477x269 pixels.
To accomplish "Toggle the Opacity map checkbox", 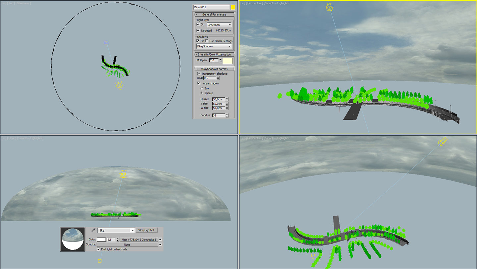I will pyautogui.click(x=160, y=244).
